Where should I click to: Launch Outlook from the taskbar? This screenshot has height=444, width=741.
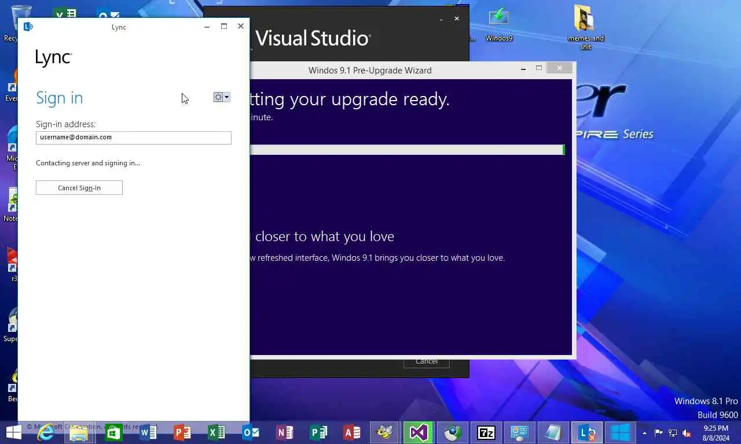pyautogui.click(x=250, y=432)
